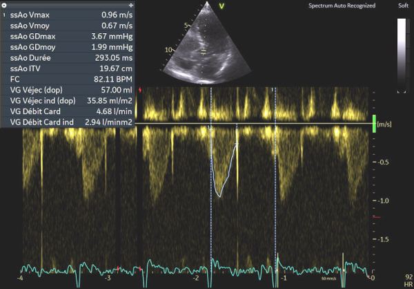The width and height of the screenshot is (414, 289).
Task: Click the -1 second timeline marker
Action: (284, 278)
